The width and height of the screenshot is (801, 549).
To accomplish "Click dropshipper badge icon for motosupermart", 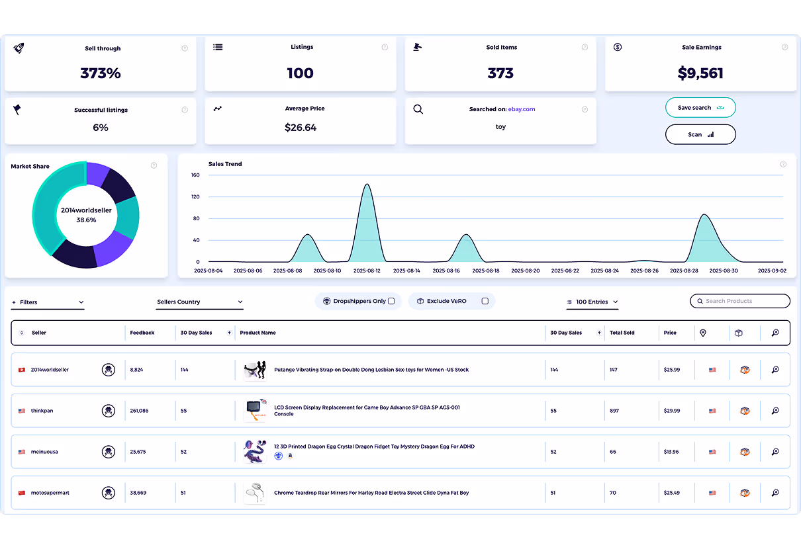I will [109, 493].
